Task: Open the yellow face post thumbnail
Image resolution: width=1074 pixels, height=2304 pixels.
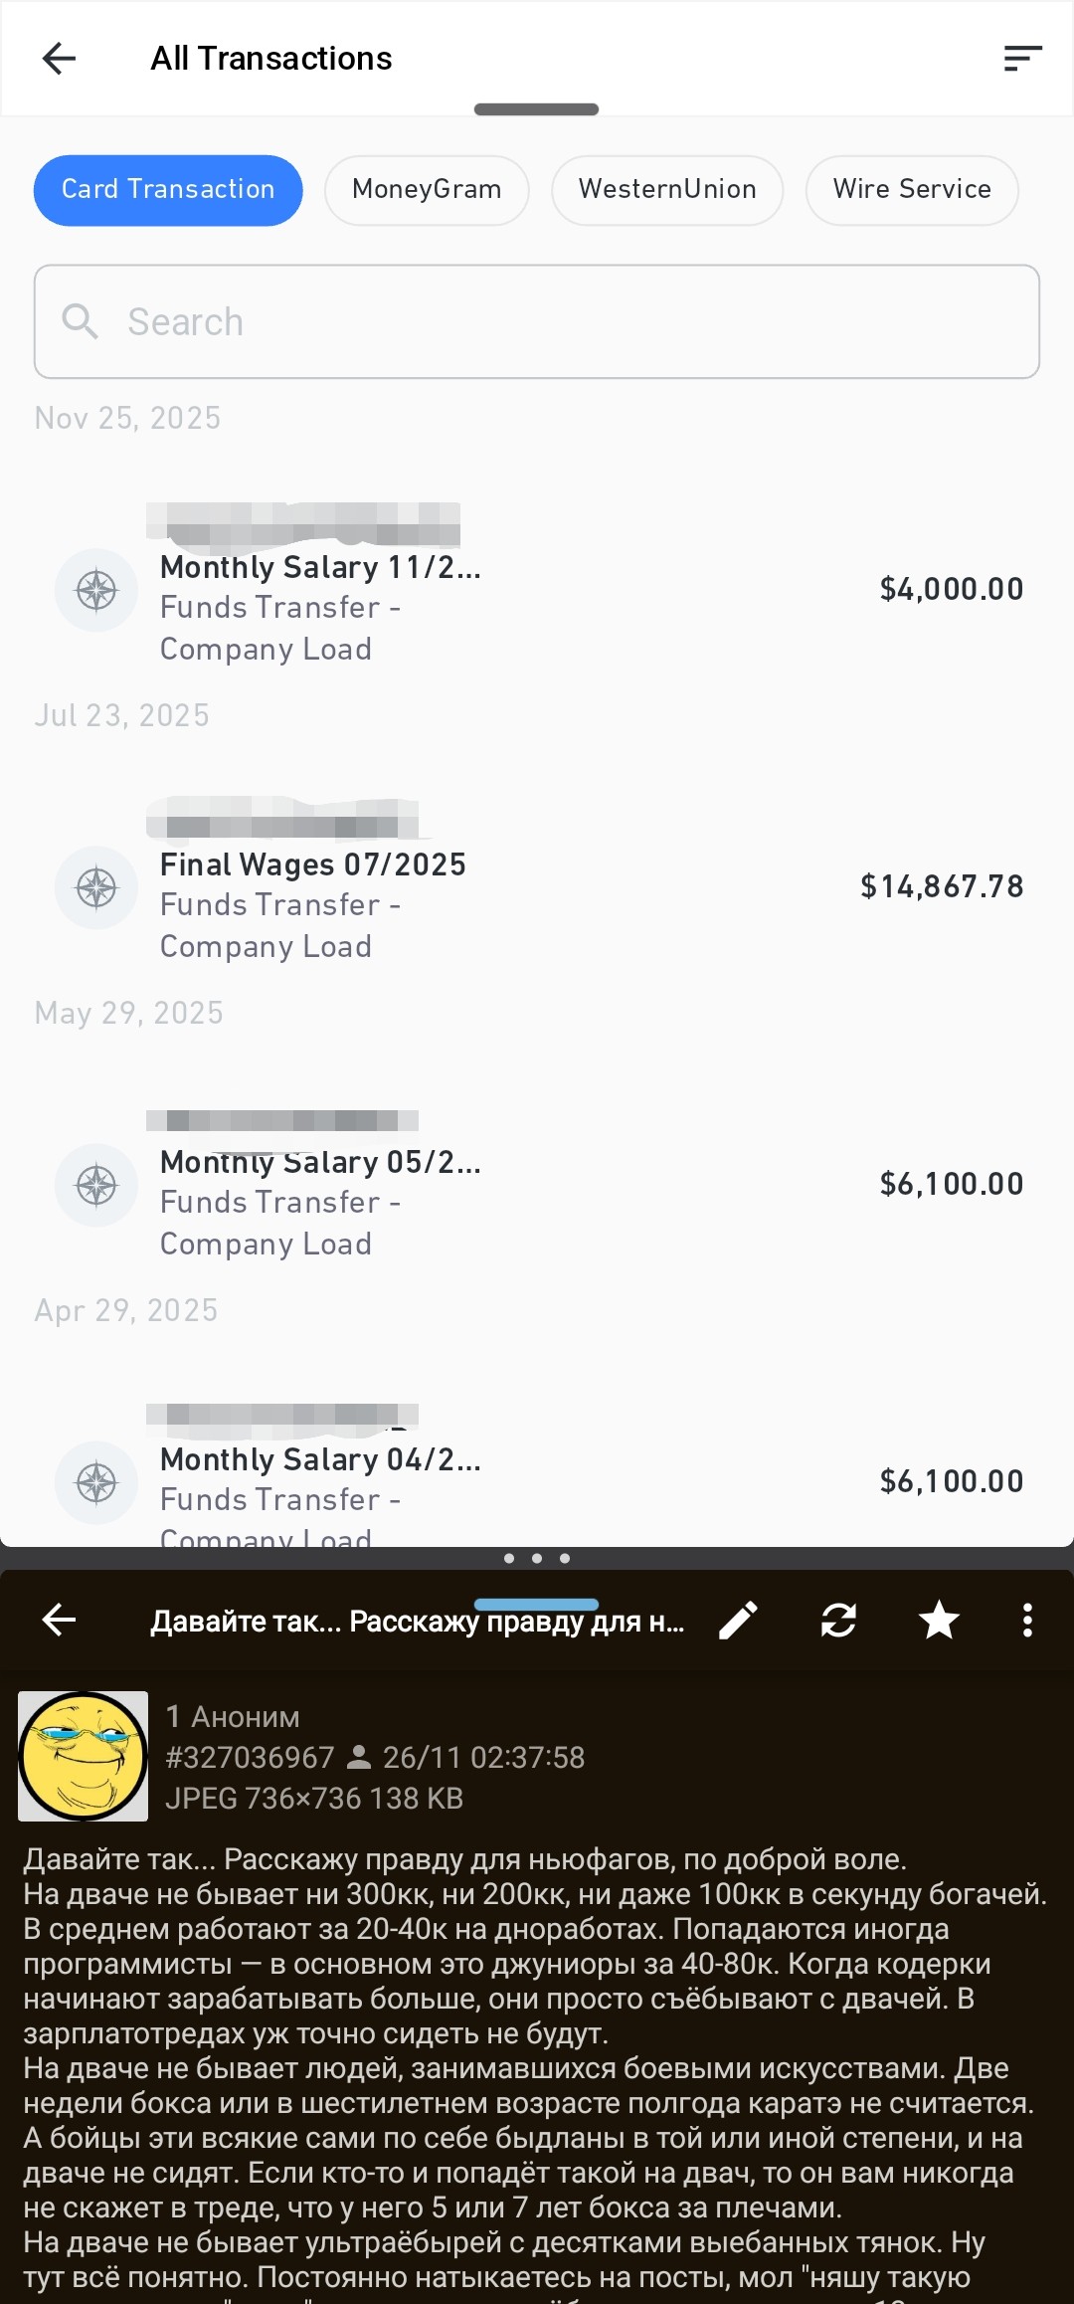Action: (x=84, y=1756)
